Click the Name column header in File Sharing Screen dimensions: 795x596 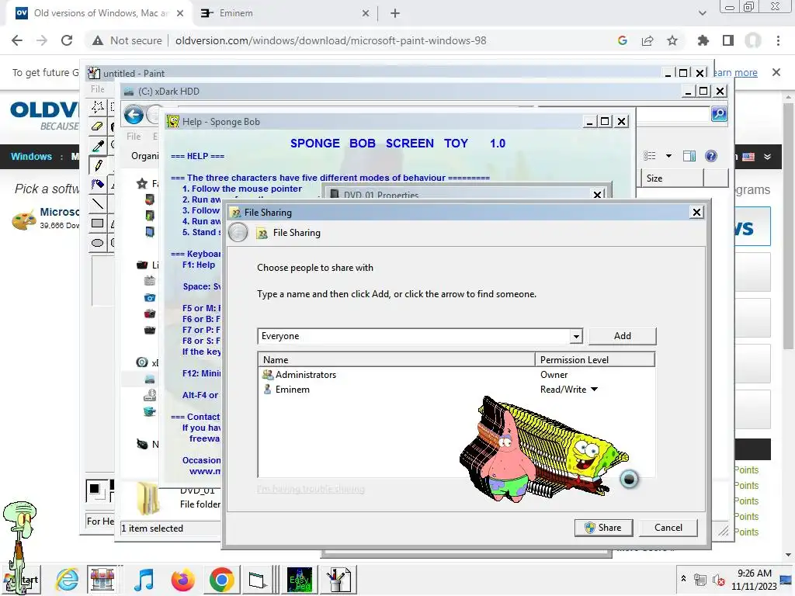397,360
